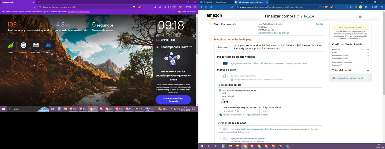
Task: Open Brave Wallet in the Amazon window
Action: tap(366, 7)
